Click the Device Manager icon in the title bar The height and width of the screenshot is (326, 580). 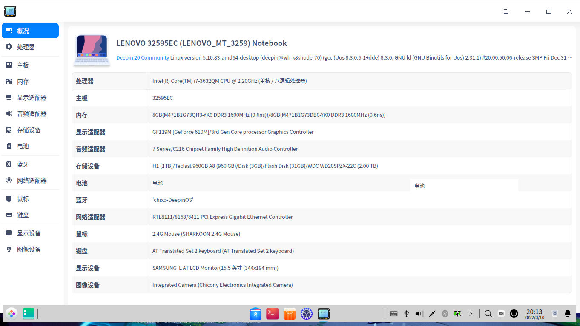10,11
